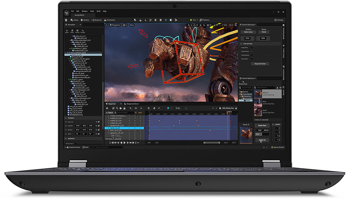Image resolution: width=350 pixels, height=199 pixels.
Task: Click the lock icon beside SEQ_Robot_Fire
Action: [x=236, y=108]
